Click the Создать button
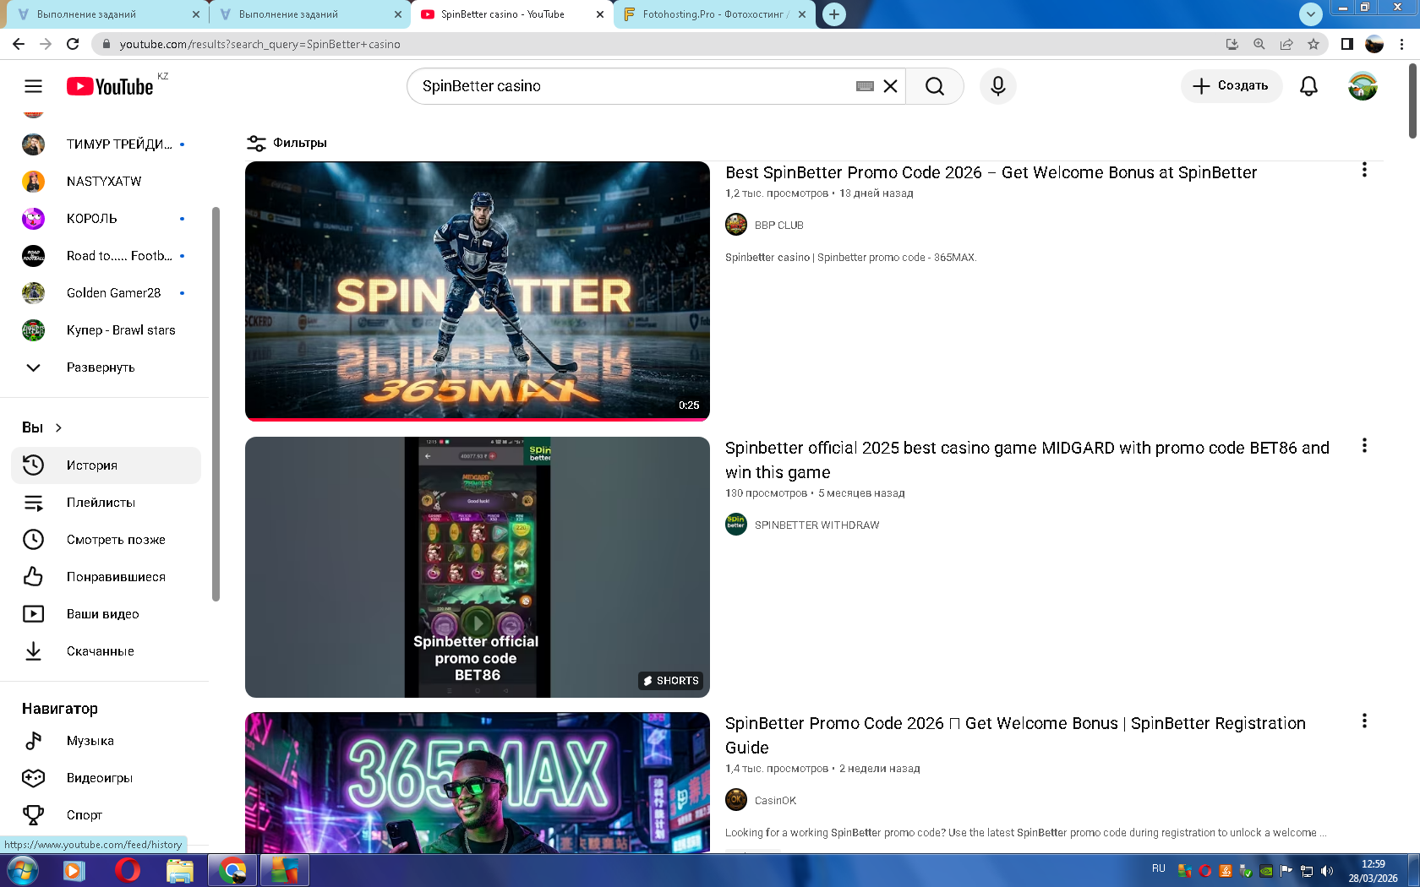This screenshot has width=1420, height=887. coord(1231,86)
